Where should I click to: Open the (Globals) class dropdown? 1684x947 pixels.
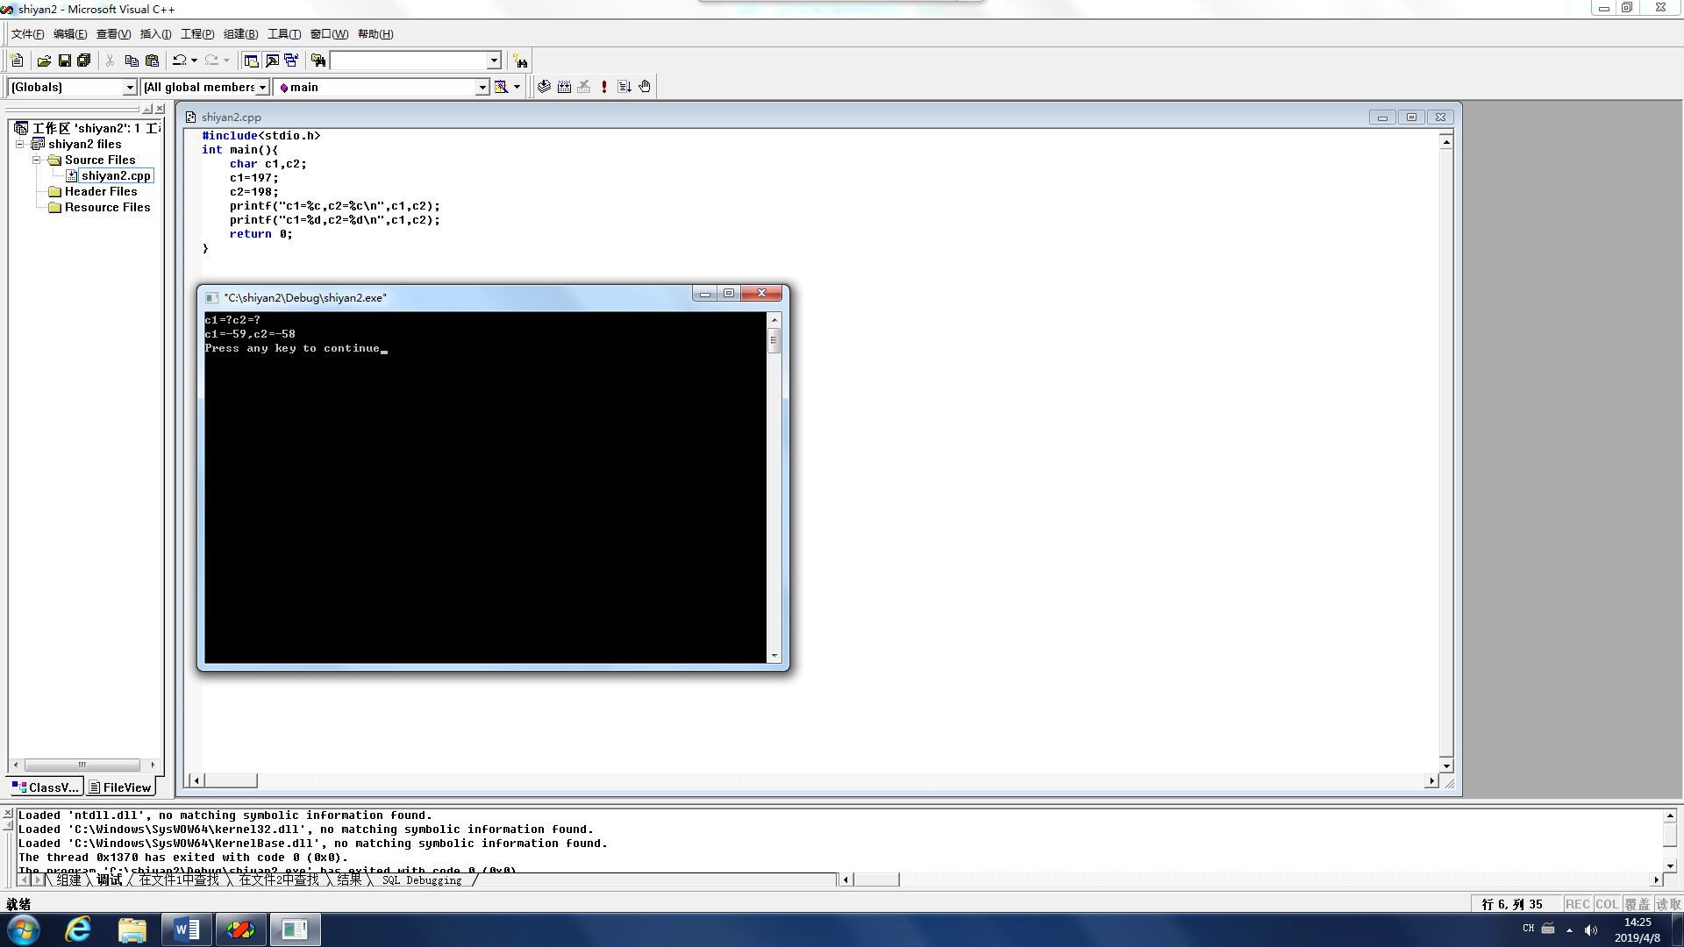pos(130,87)
